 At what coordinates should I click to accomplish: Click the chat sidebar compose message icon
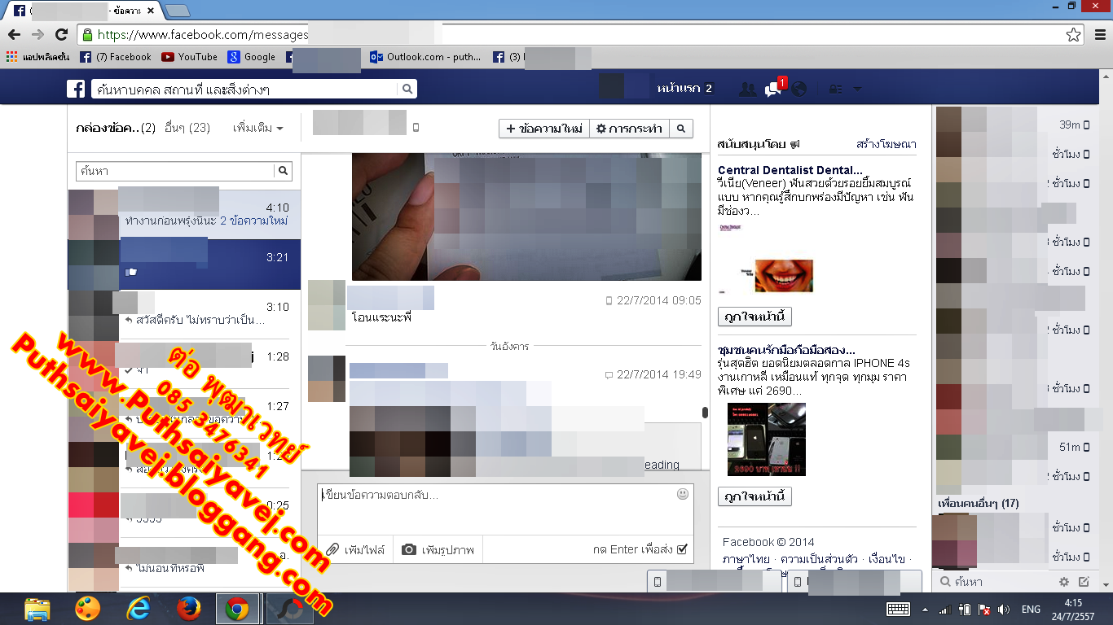1084,582
